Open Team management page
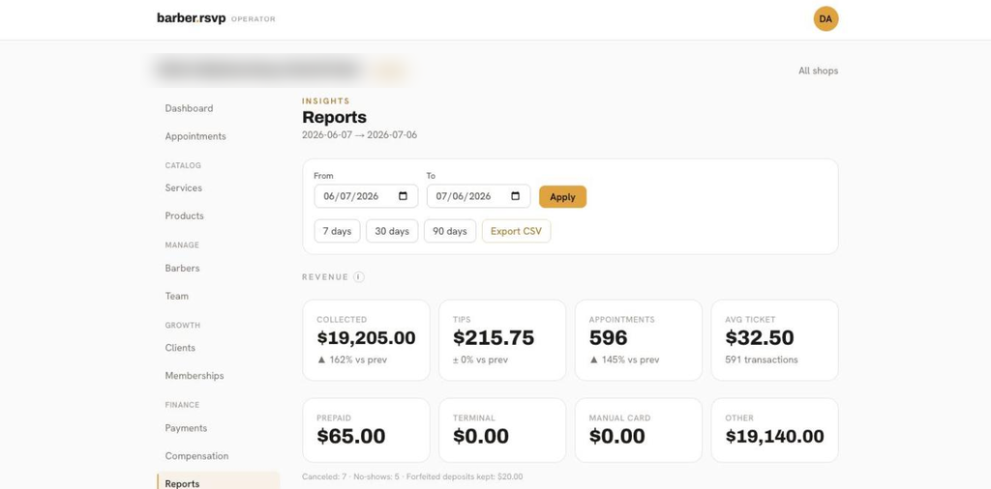This screenshot has height=489, width=991. click(x=177, y=296)
